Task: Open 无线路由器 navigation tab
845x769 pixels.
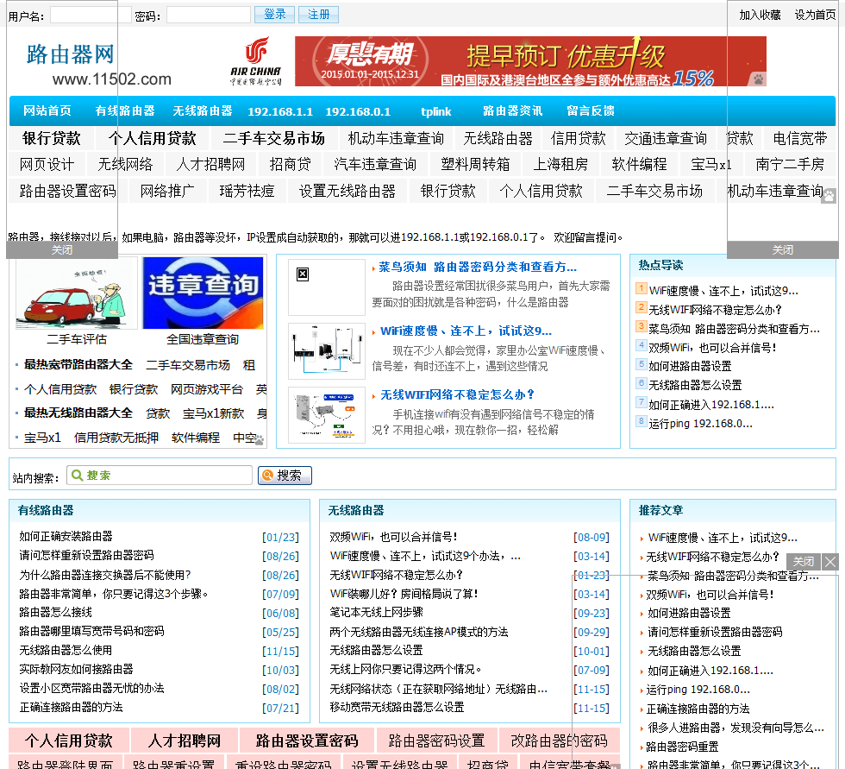Action: pyautogui.click(x=203, y=111)
